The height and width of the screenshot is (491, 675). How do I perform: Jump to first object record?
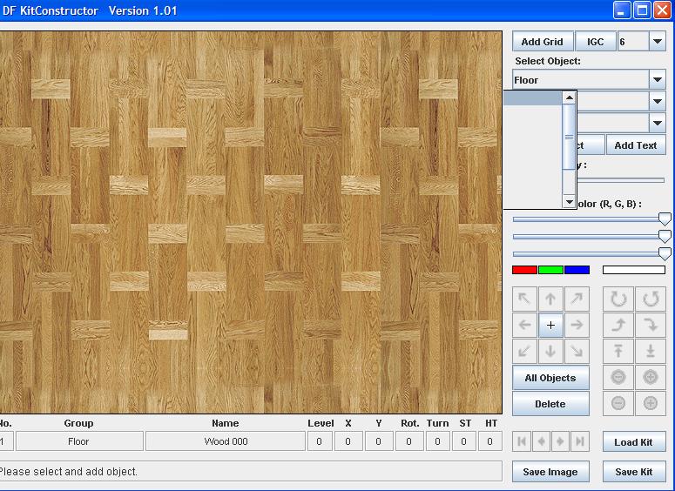[522, 441]
